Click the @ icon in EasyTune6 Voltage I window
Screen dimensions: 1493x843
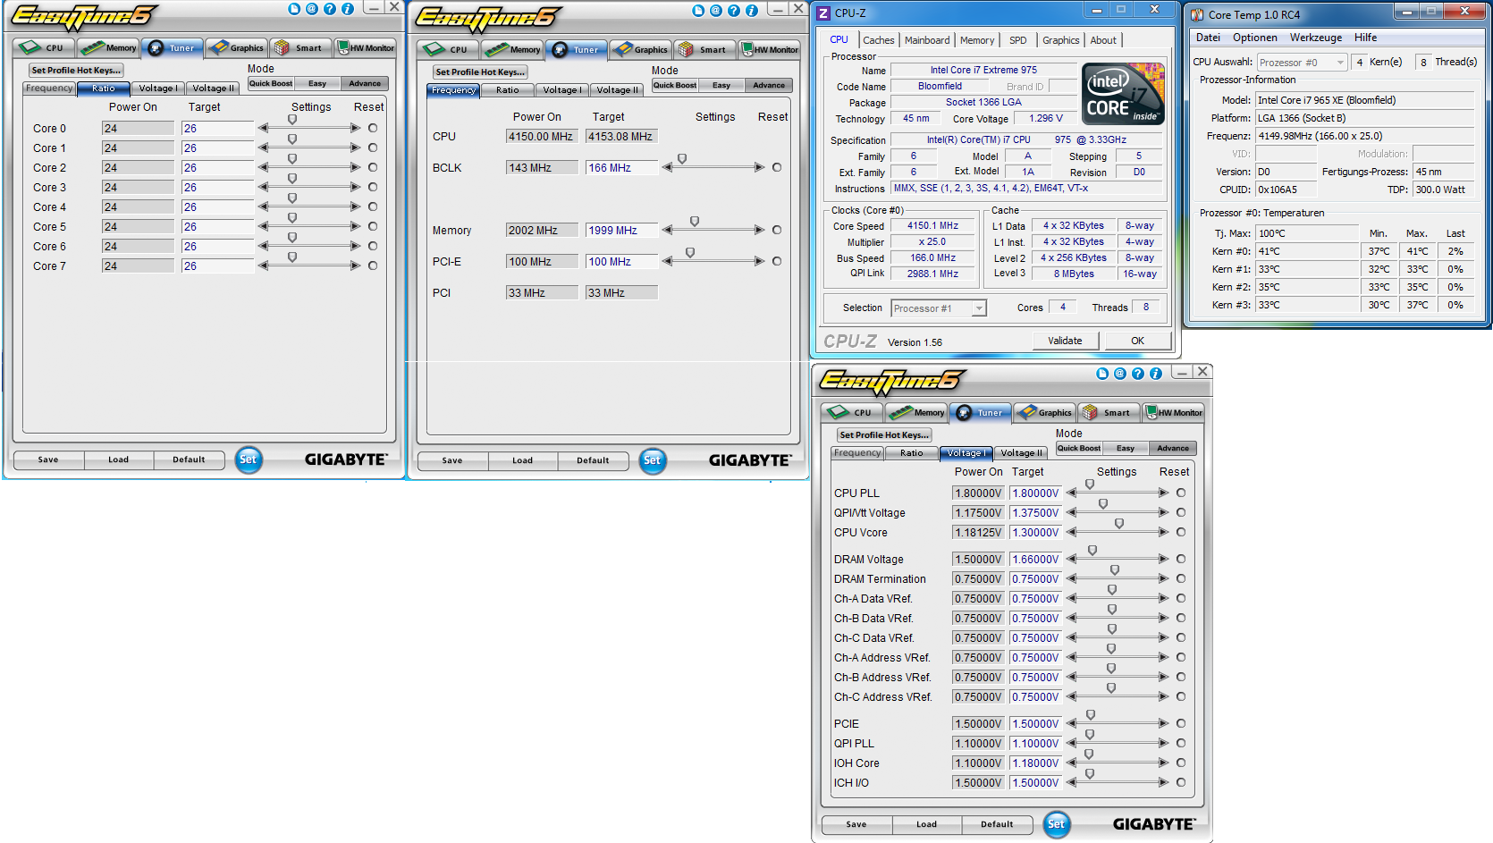click(x=1120, y=374)
